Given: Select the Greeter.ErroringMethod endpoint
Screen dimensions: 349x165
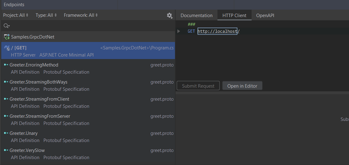Looking at the screenshot, I should (x=88, y=68).
